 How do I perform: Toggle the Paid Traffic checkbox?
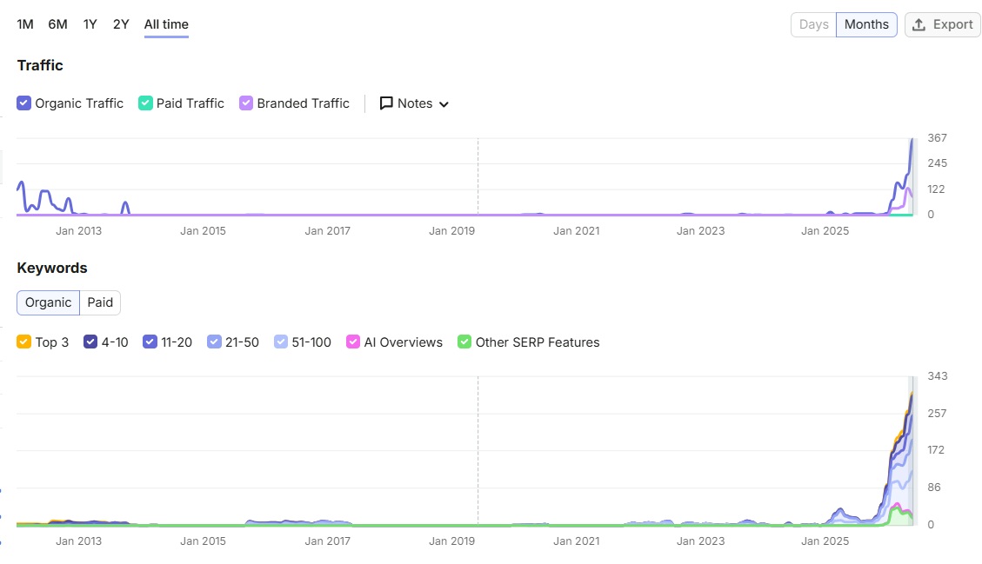pos(145,103)
